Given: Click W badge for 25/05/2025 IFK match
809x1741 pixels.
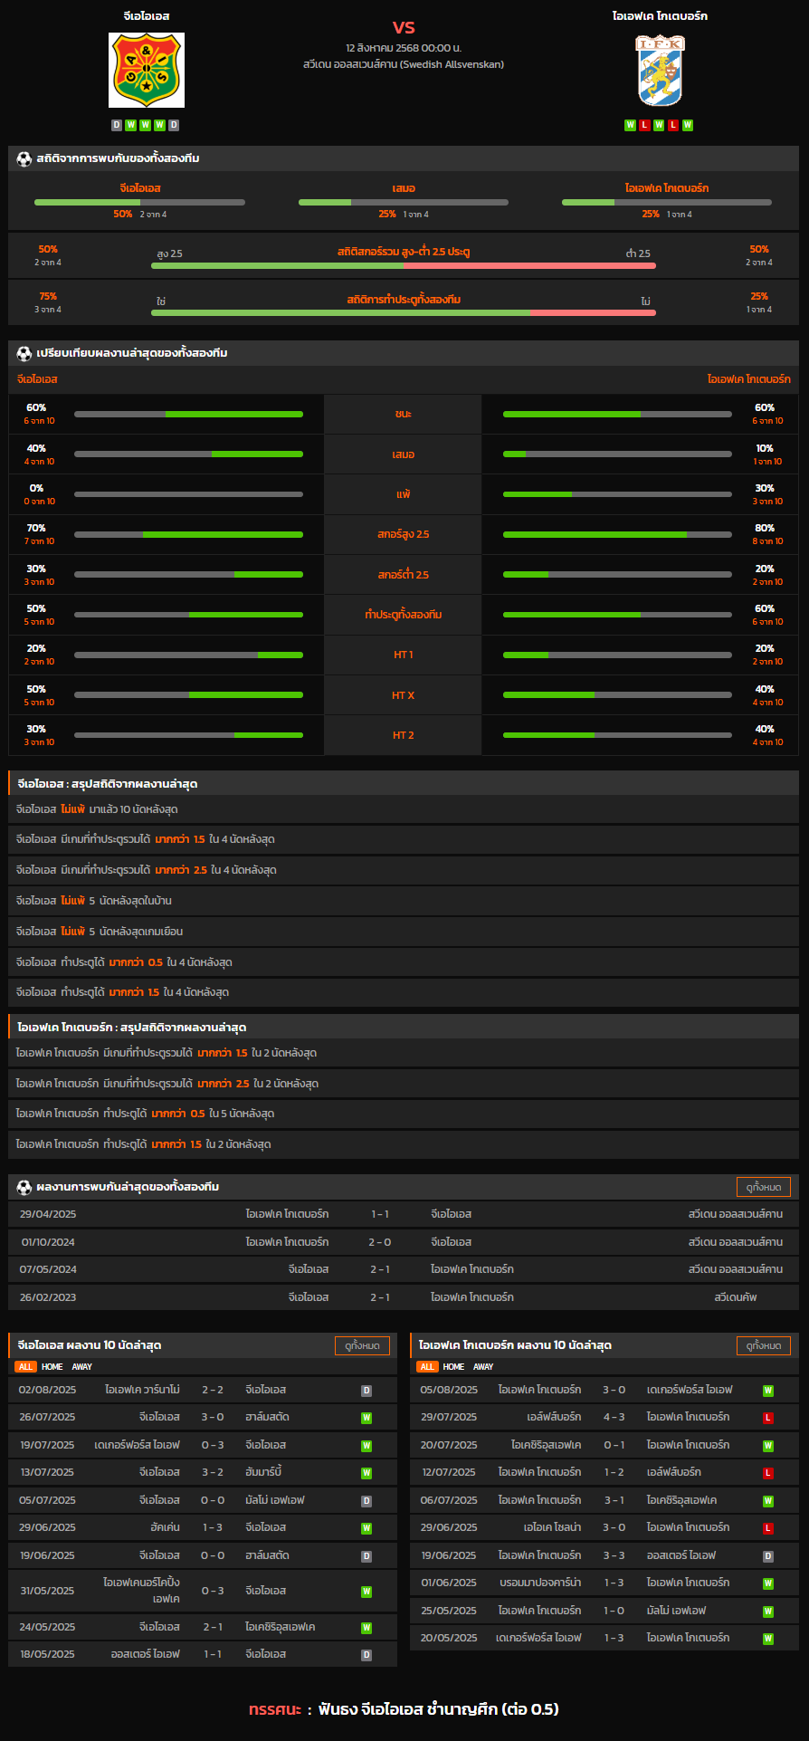Looking at the screenshot, I should click(x=768, y=1612).
